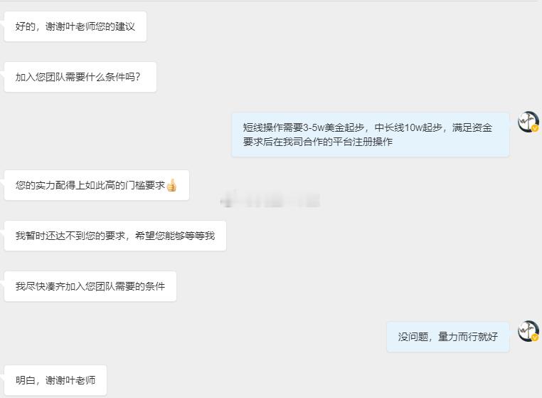
Task: Click the avatar beside the 短线操作 message
Action: 528,122
